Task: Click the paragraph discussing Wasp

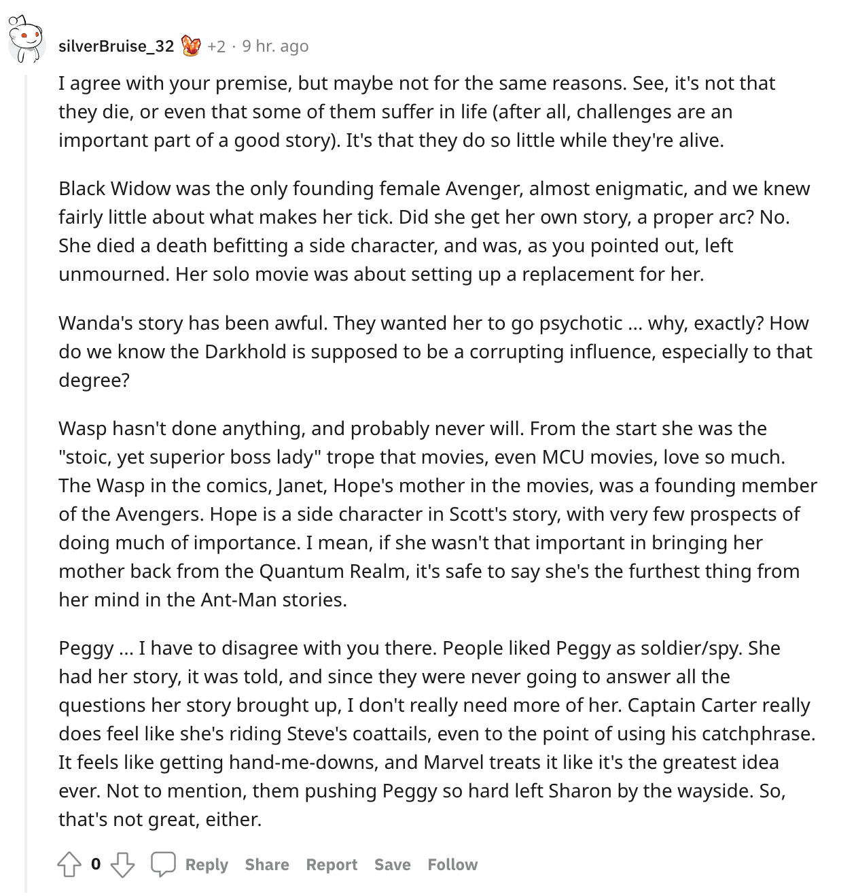Action: pyautogui.click(x=438, y=514)
